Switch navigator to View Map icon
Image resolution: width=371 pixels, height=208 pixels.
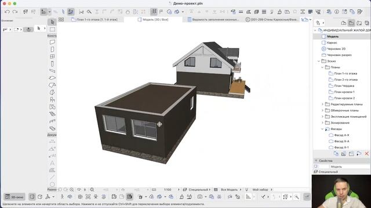[351, 23]
